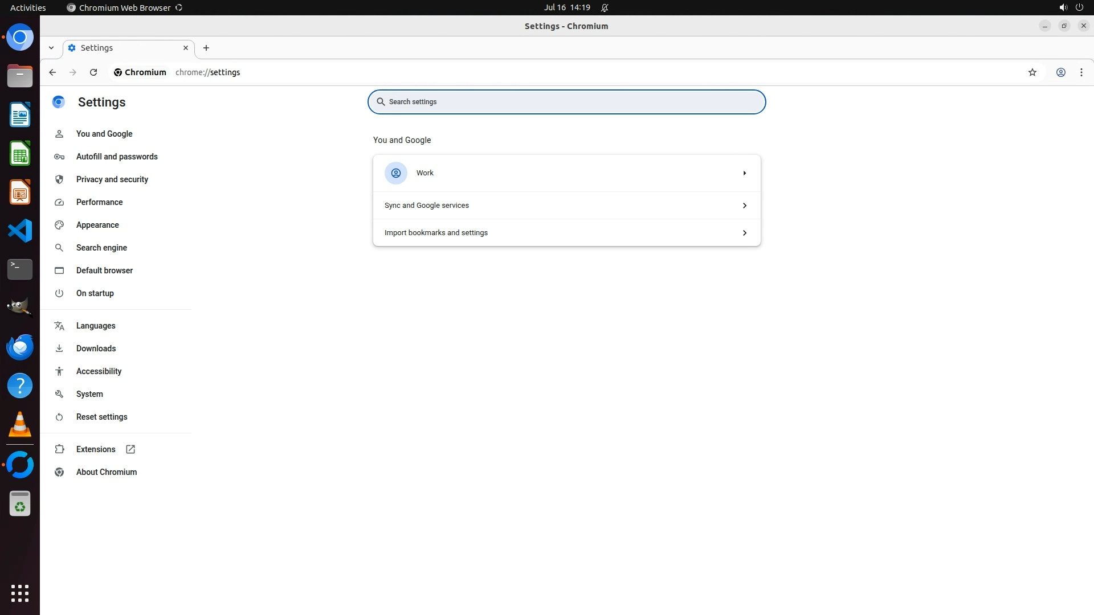Close the Settings tab
This screenshot has width=1094, height=615.
point(185,48)
